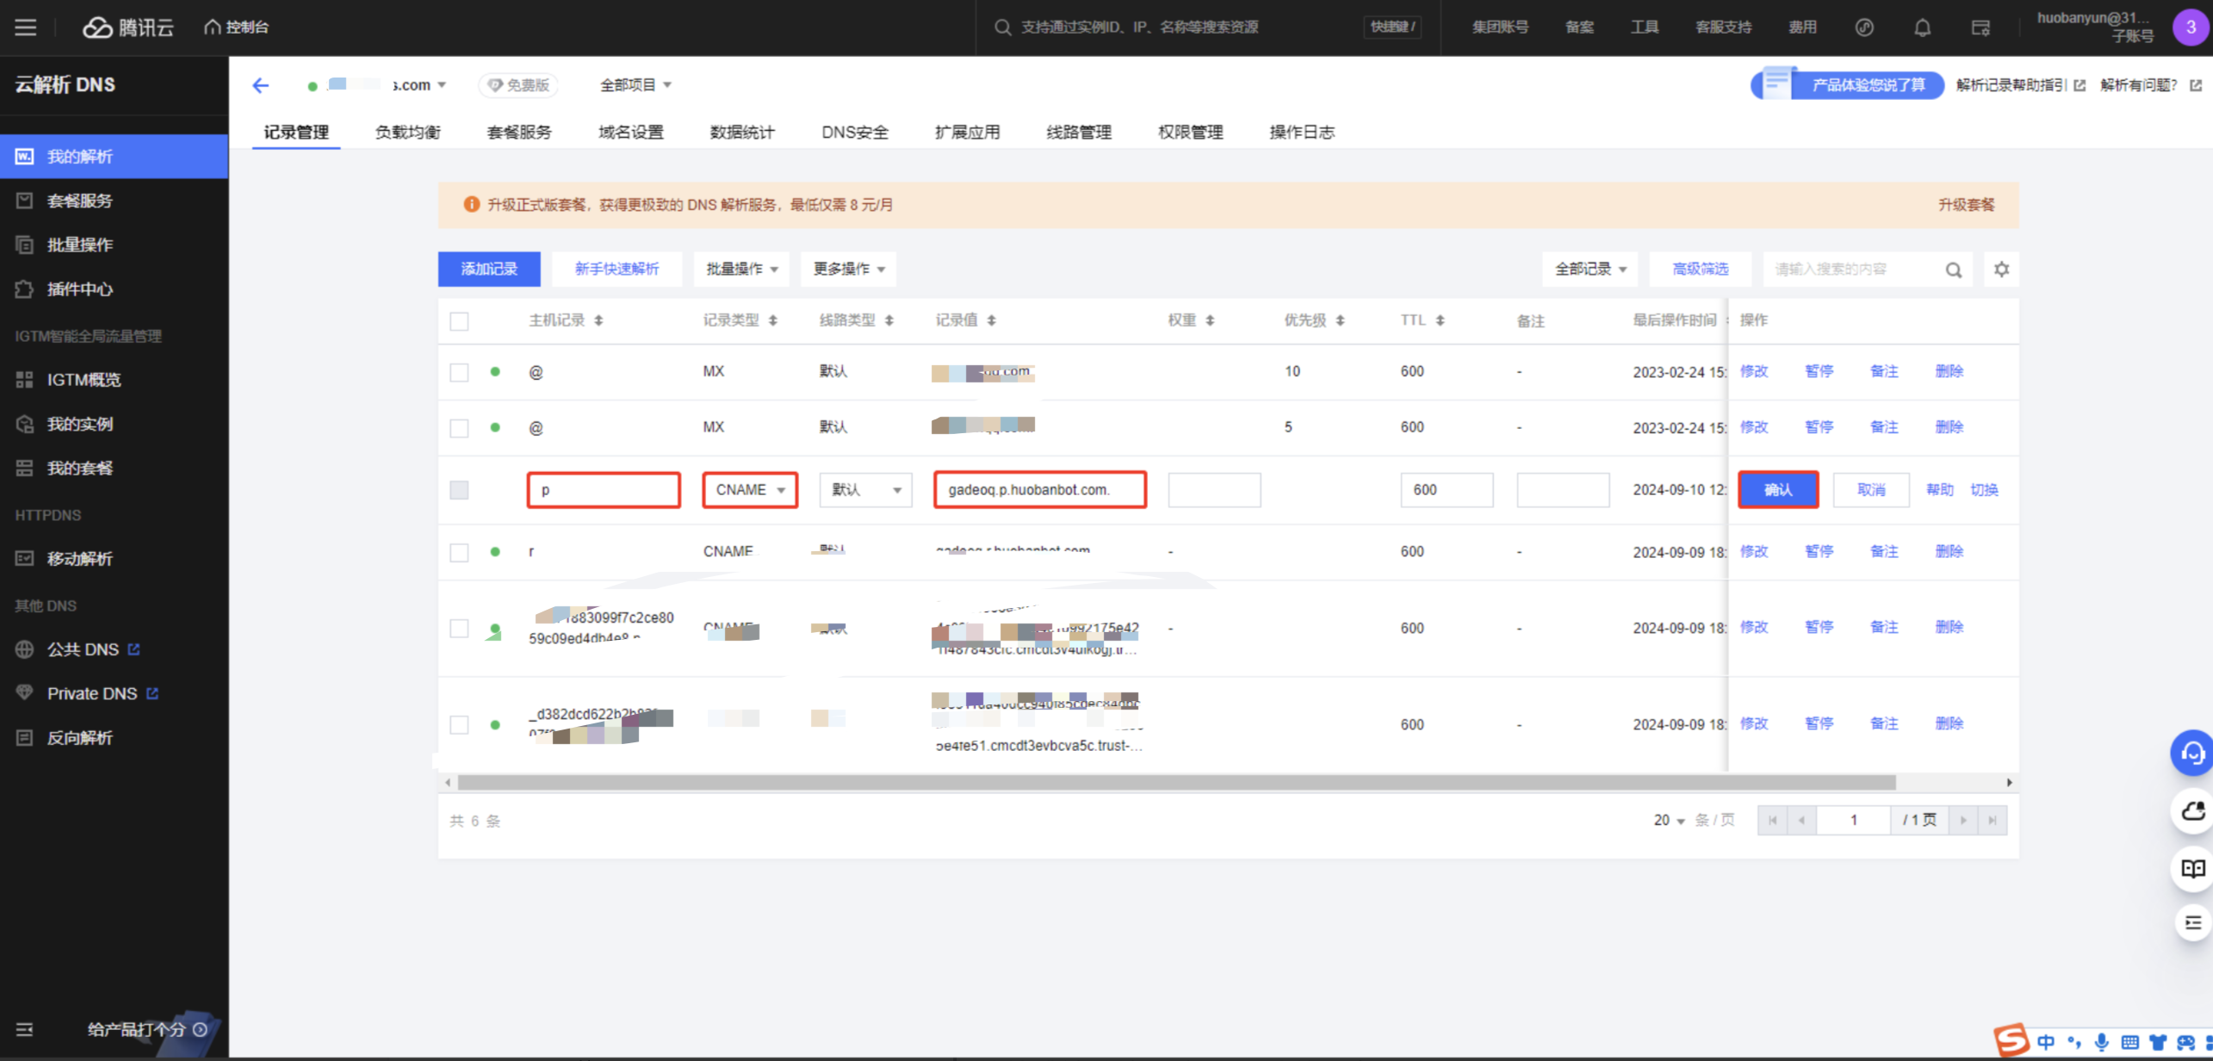Switch to the 域名设置 tab

coord(631,133)
